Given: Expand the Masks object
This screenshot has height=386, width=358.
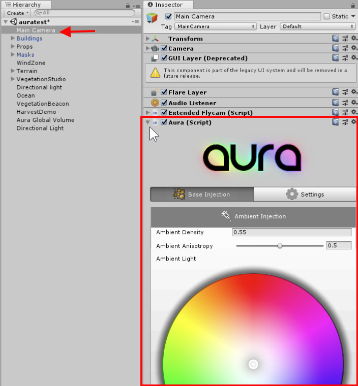Looking at the screenshot, I should [x=13, y=54].
